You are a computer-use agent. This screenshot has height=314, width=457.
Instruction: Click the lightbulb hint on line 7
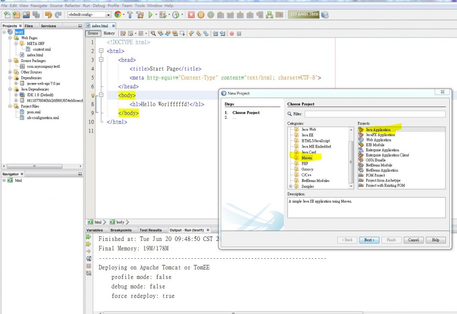(93, 95)
